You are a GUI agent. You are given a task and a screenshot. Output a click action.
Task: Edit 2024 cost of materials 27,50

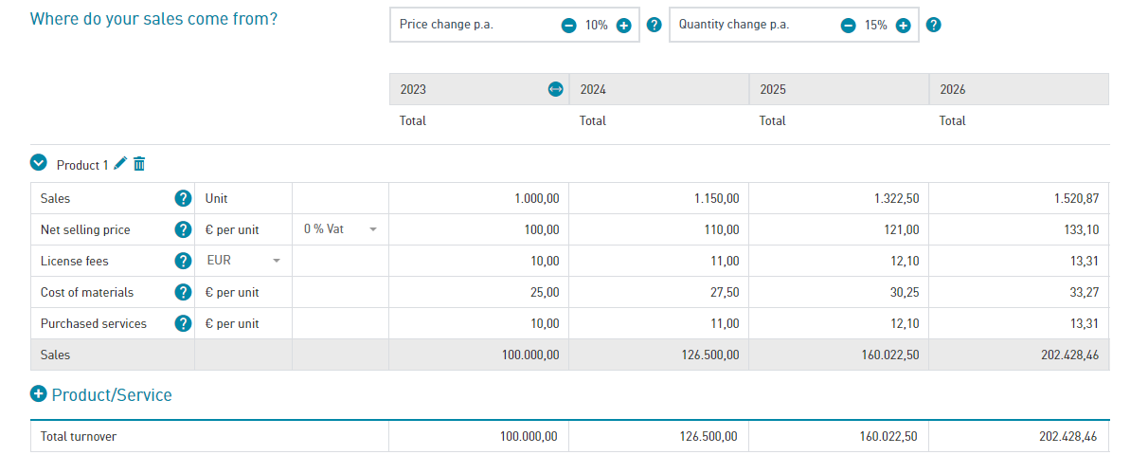point(658,292)
